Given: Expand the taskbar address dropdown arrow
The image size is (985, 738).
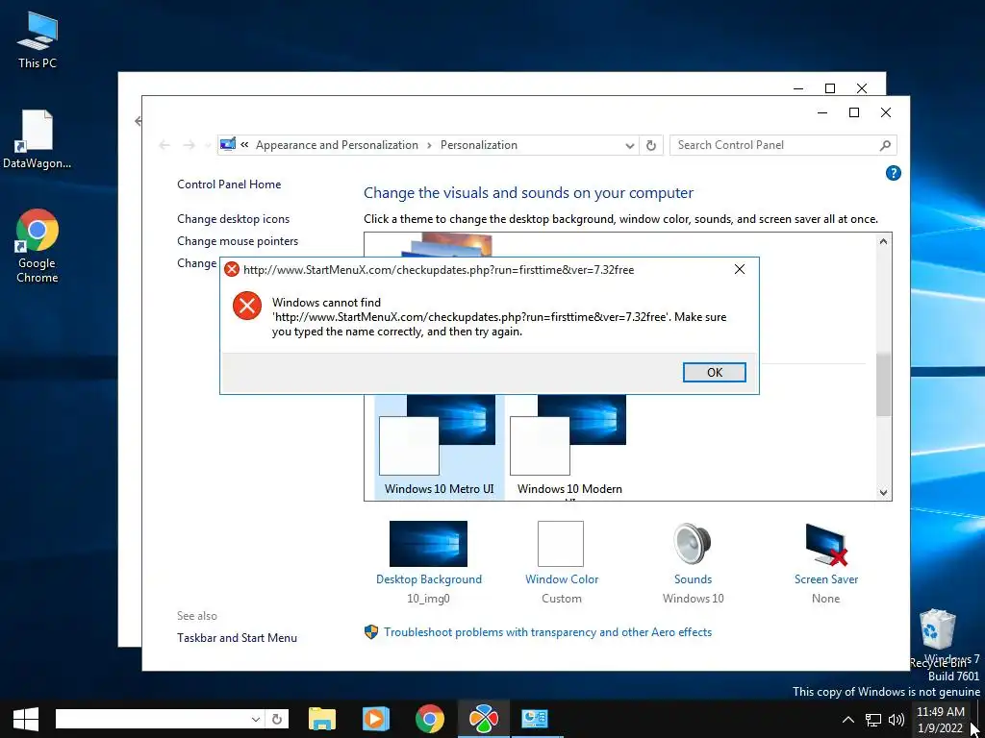Looking at the screenshot, I should [256, 719].
